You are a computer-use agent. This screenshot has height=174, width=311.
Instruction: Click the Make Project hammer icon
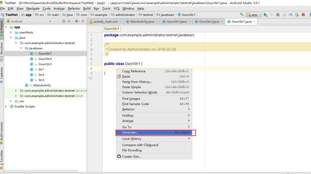242,14
